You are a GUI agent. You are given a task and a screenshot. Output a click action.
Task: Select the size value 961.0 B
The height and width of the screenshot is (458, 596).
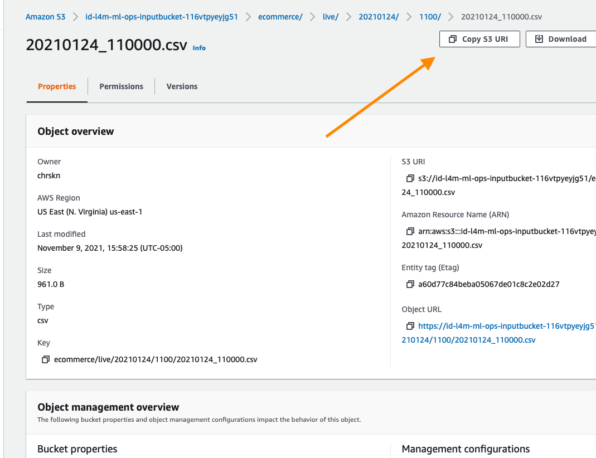coord(51,284)
